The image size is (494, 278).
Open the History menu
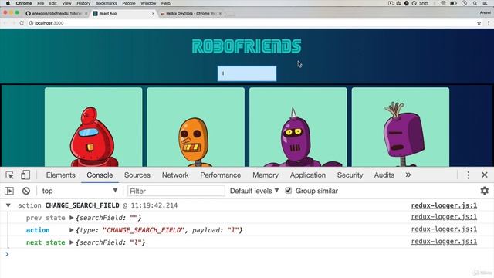[x=83, y=3]
